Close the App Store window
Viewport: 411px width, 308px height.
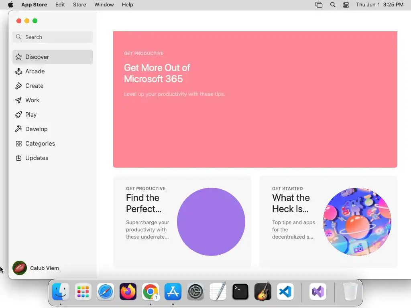pyautogui.click(x=19, y=21)
